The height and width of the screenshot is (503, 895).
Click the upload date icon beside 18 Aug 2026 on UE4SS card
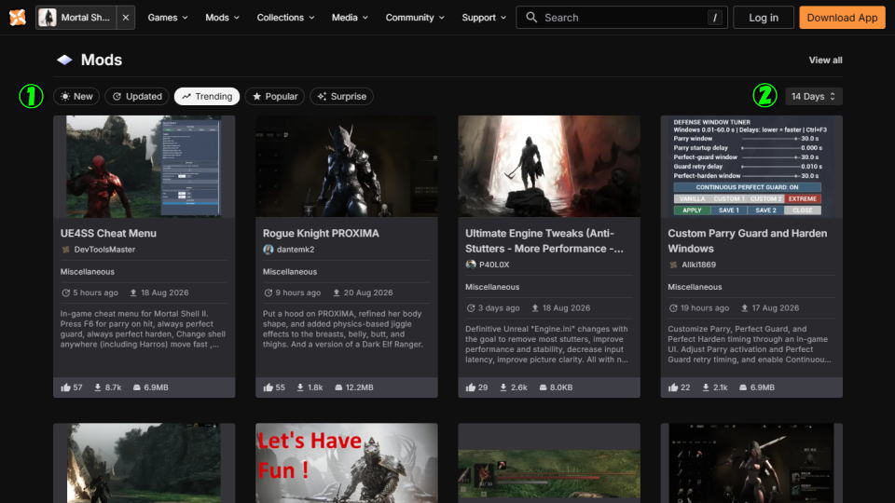tap(133, 292)
